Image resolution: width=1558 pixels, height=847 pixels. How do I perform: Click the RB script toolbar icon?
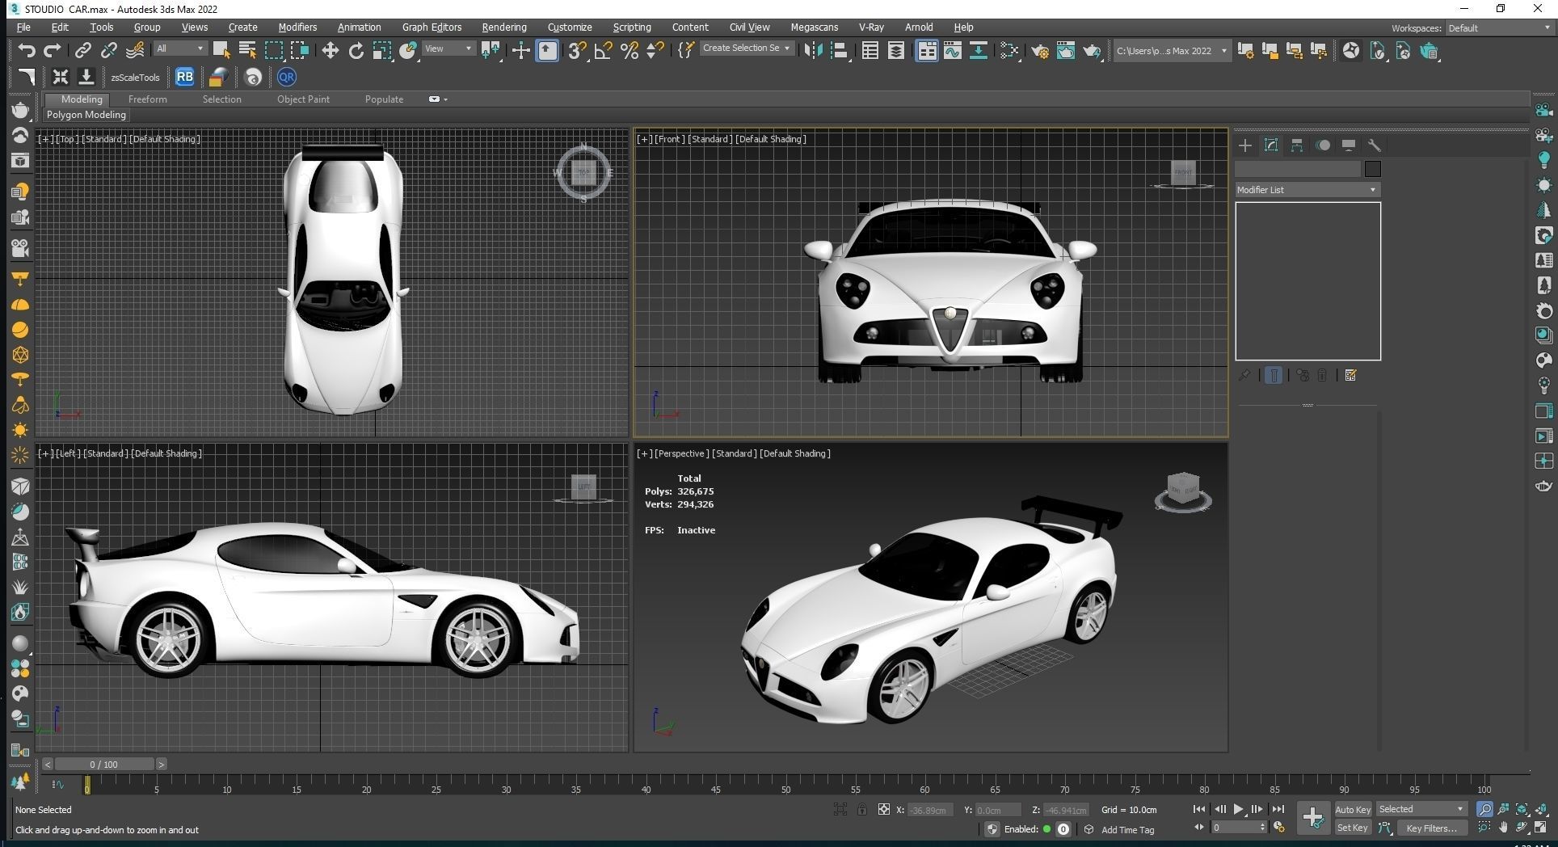tap(184, 77)
